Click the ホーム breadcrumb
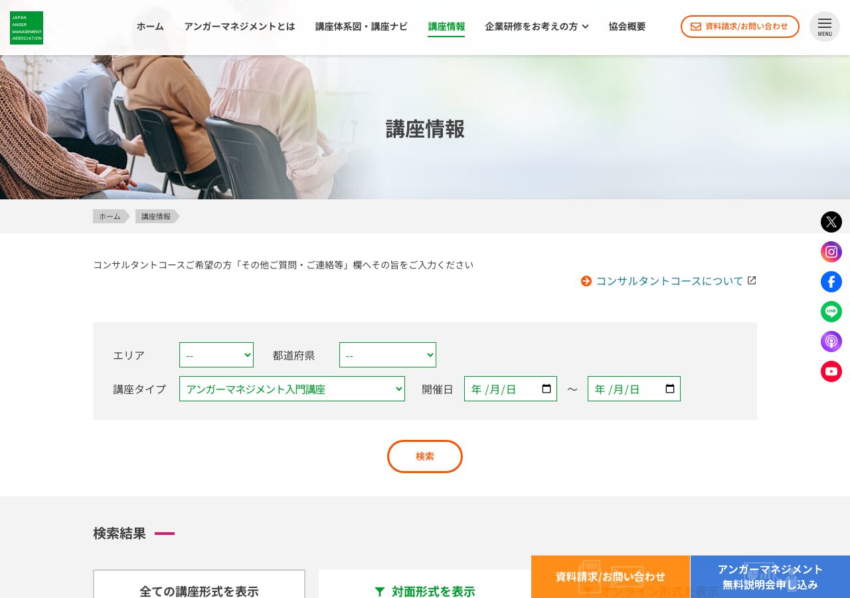This screenshot has width=850, height=598. pos(111,217)
